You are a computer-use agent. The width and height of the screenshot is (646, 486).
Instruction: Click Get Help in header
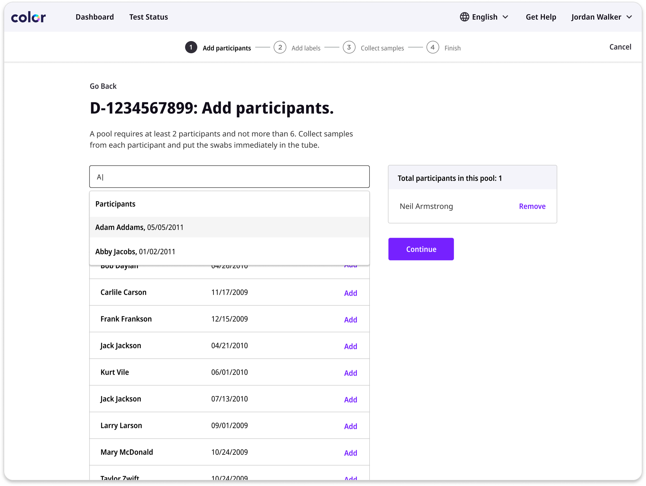(x=541, y=17)
